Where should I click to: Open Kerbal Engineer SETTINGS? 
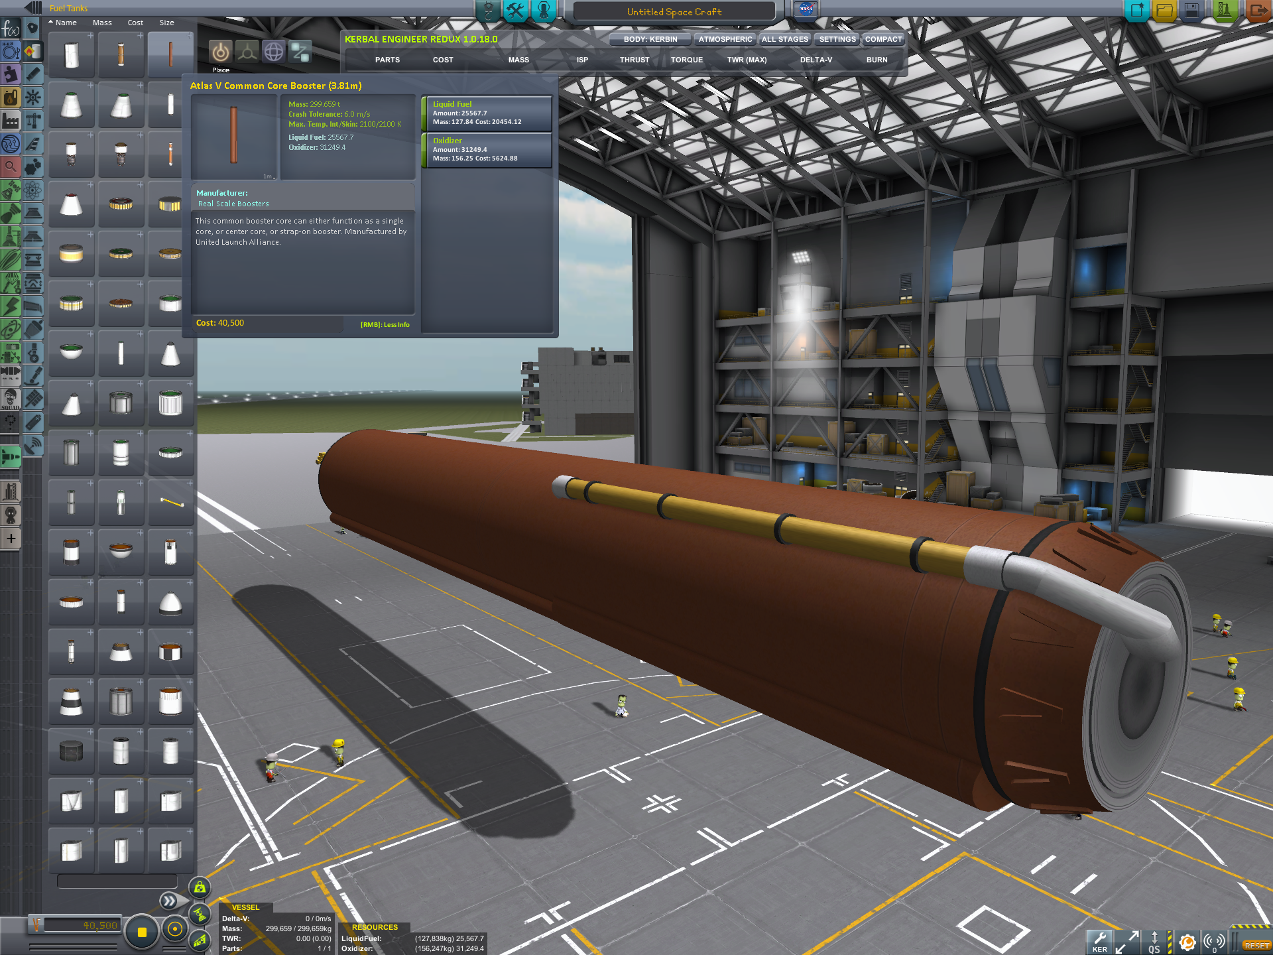click(x=837, y=39)
